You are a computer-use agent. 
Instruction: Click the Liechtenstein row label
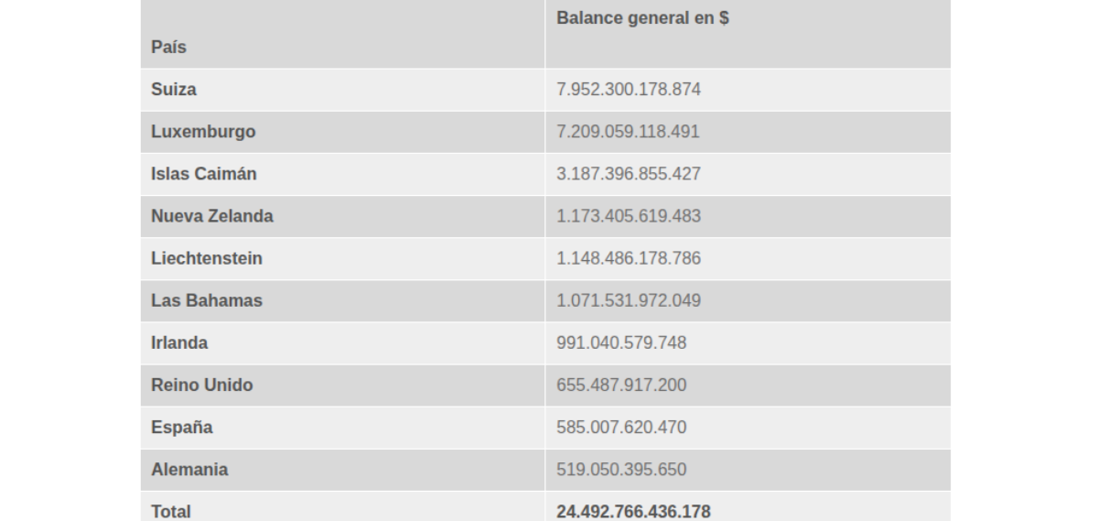coord(207,258)
